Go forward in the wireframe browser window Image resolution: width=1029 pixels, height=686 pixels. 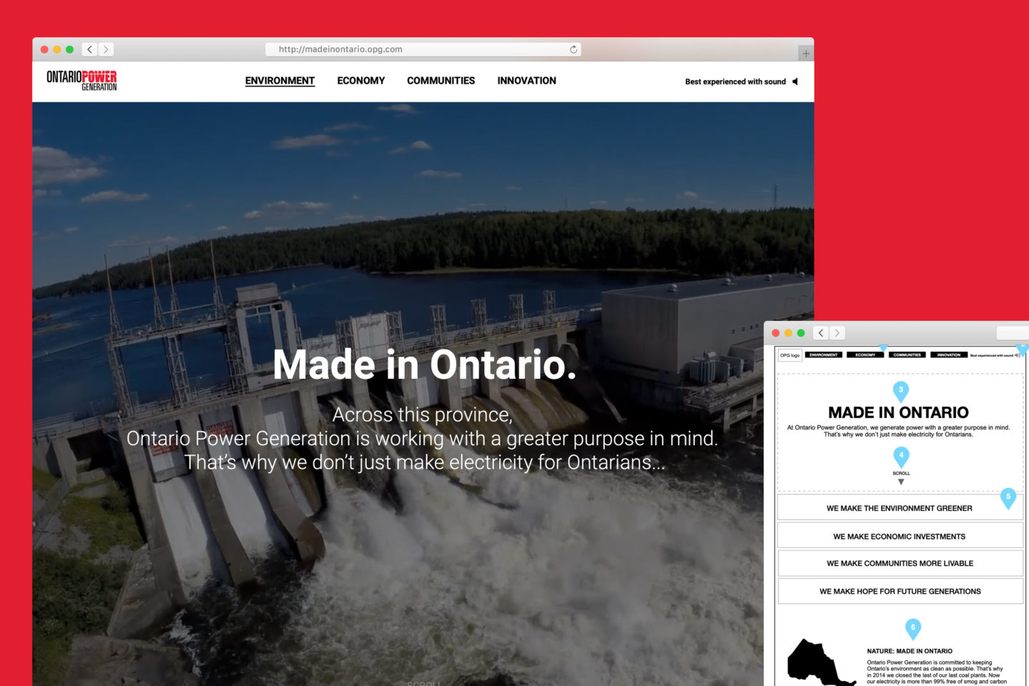837,333
